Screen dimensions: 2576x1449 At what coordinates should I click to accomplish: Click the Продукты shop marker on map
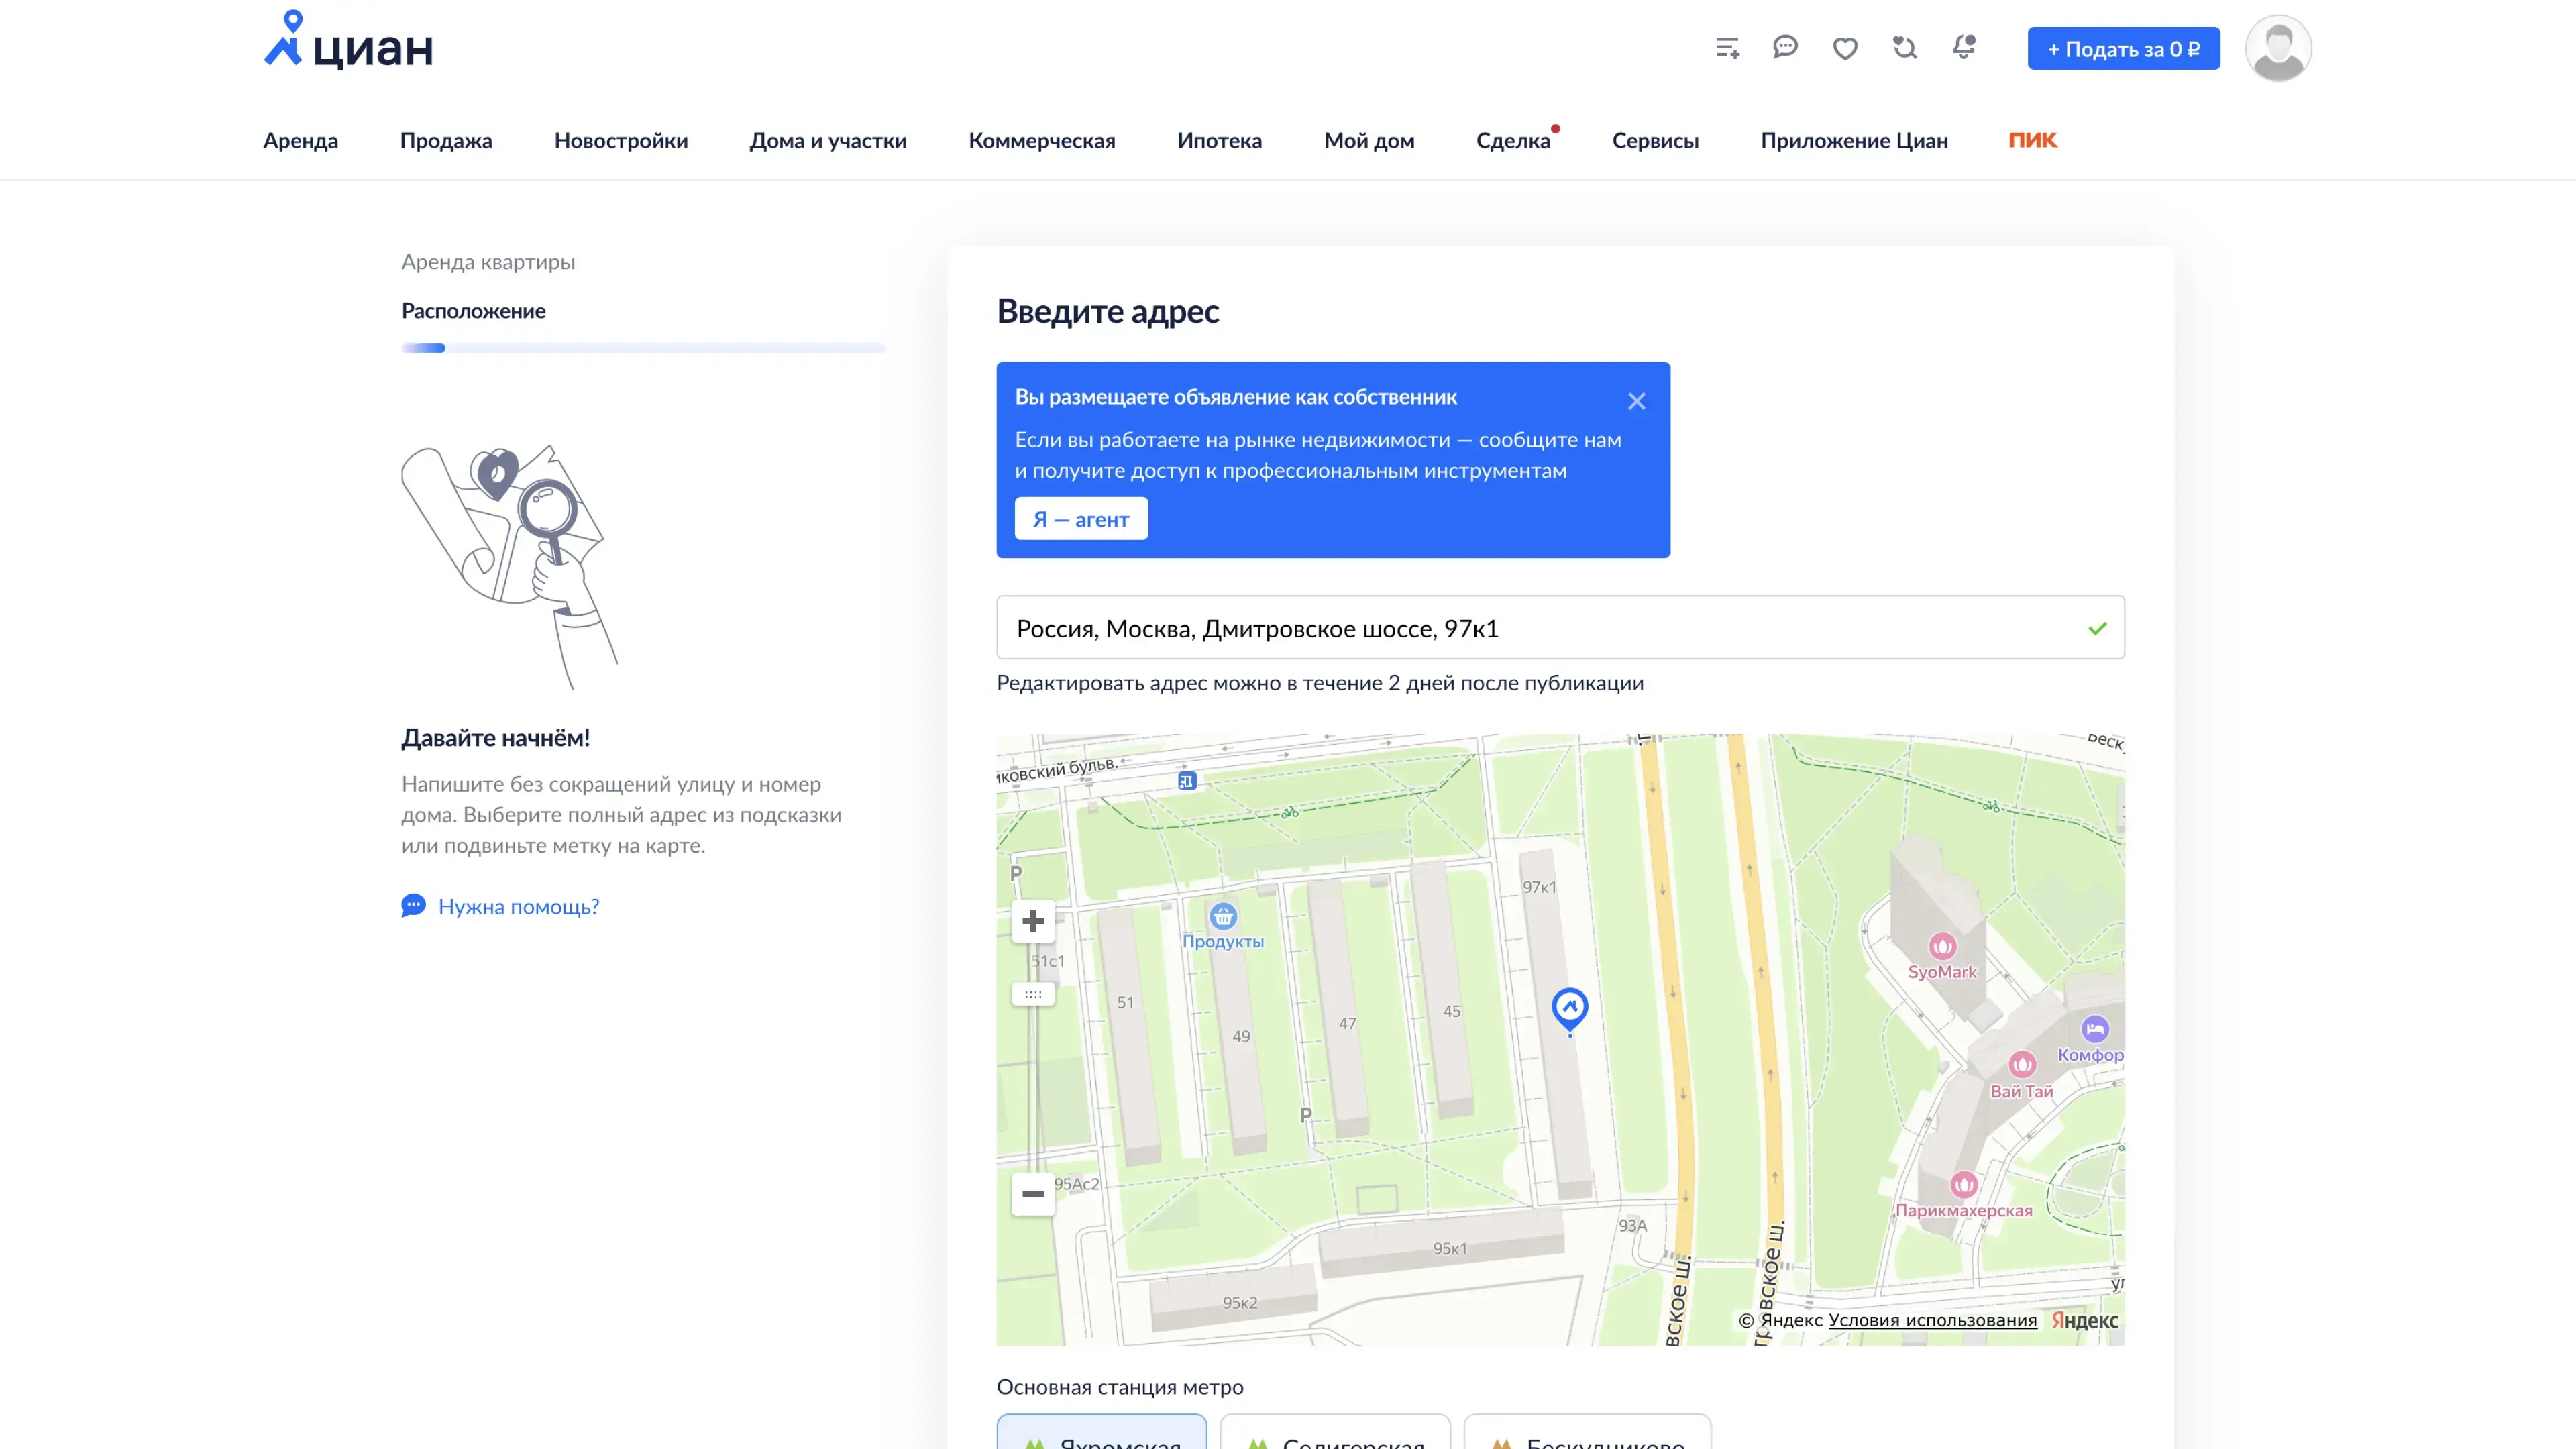1223,916
